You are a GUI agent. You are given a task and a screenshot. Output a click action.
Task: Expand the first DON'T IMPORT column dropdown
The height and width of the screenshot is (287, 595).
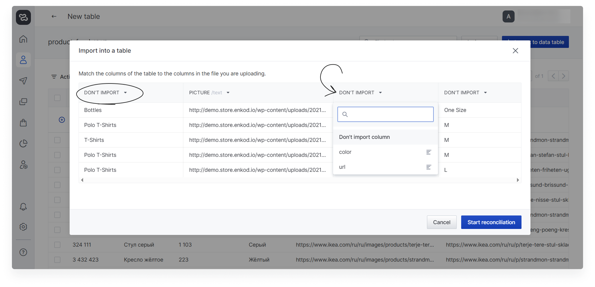coord(106,93)
